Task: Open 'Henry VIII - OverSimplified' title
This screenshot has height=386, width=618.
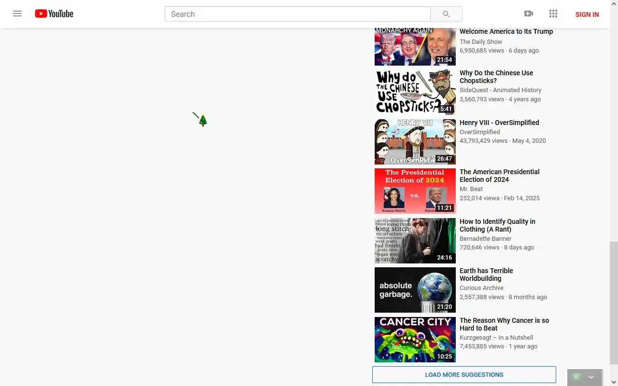Action: coord(499,123)
